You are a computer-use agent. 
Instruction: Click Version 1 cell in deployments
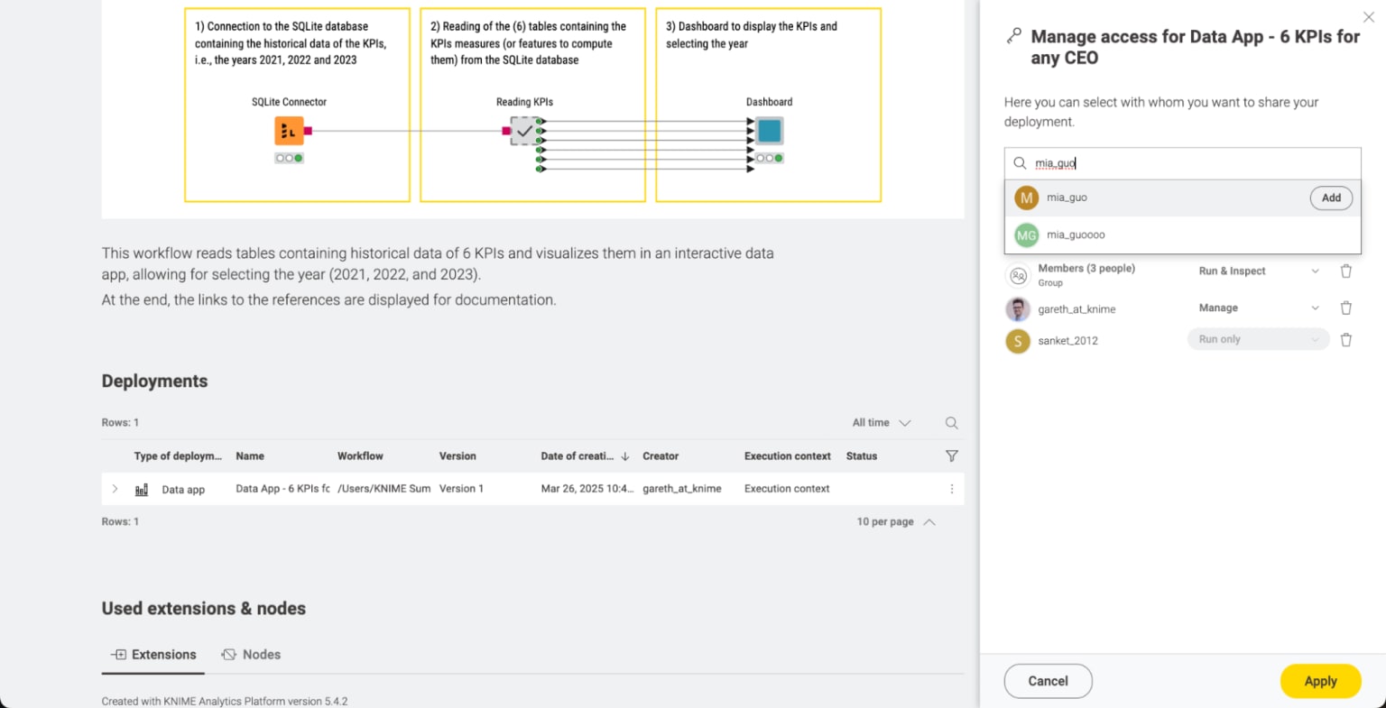pyautogui.click(x=461, y=489)
